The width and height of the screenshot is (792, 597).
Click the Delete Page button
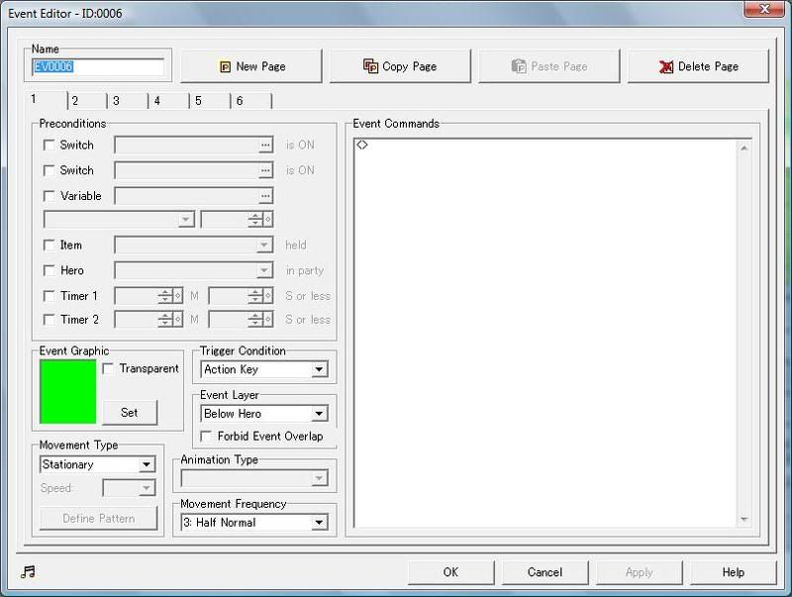point(698,66)
